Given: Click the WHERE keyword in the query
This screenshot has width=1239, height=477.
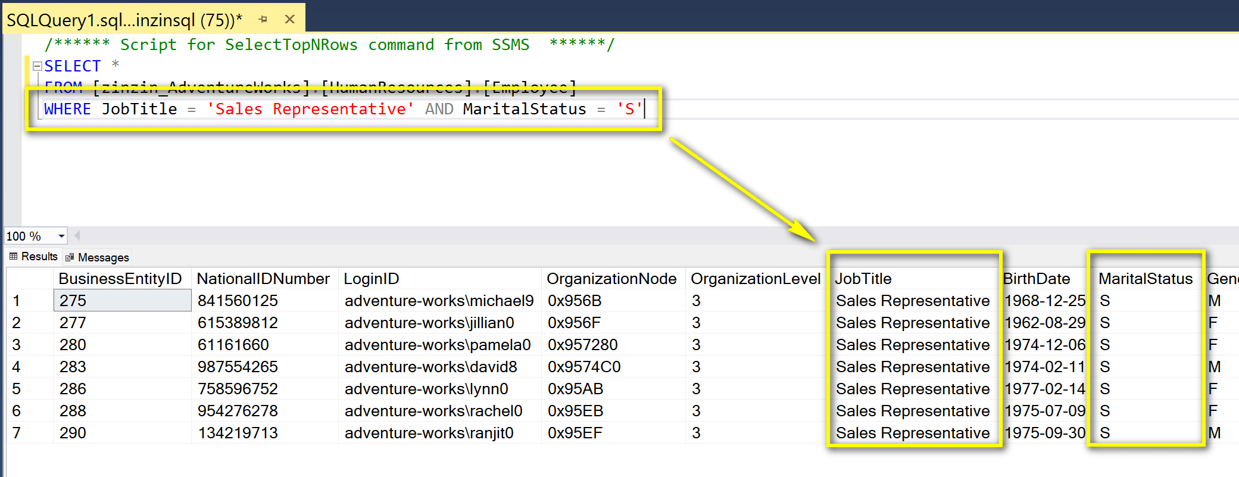Looking at the screenshot, I should 67,109.
